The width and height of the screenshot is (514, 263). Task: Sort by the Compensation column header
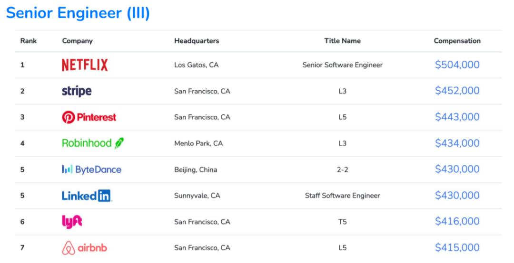click(x=457, y=41)
